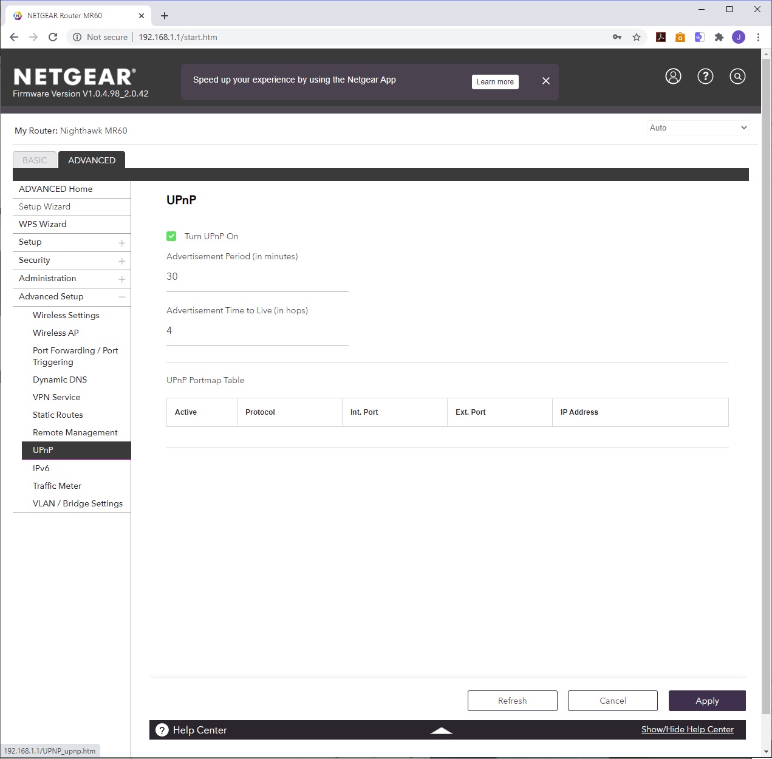
Task: Edit Advertisement Time to Live field
Action: [258, 331]
